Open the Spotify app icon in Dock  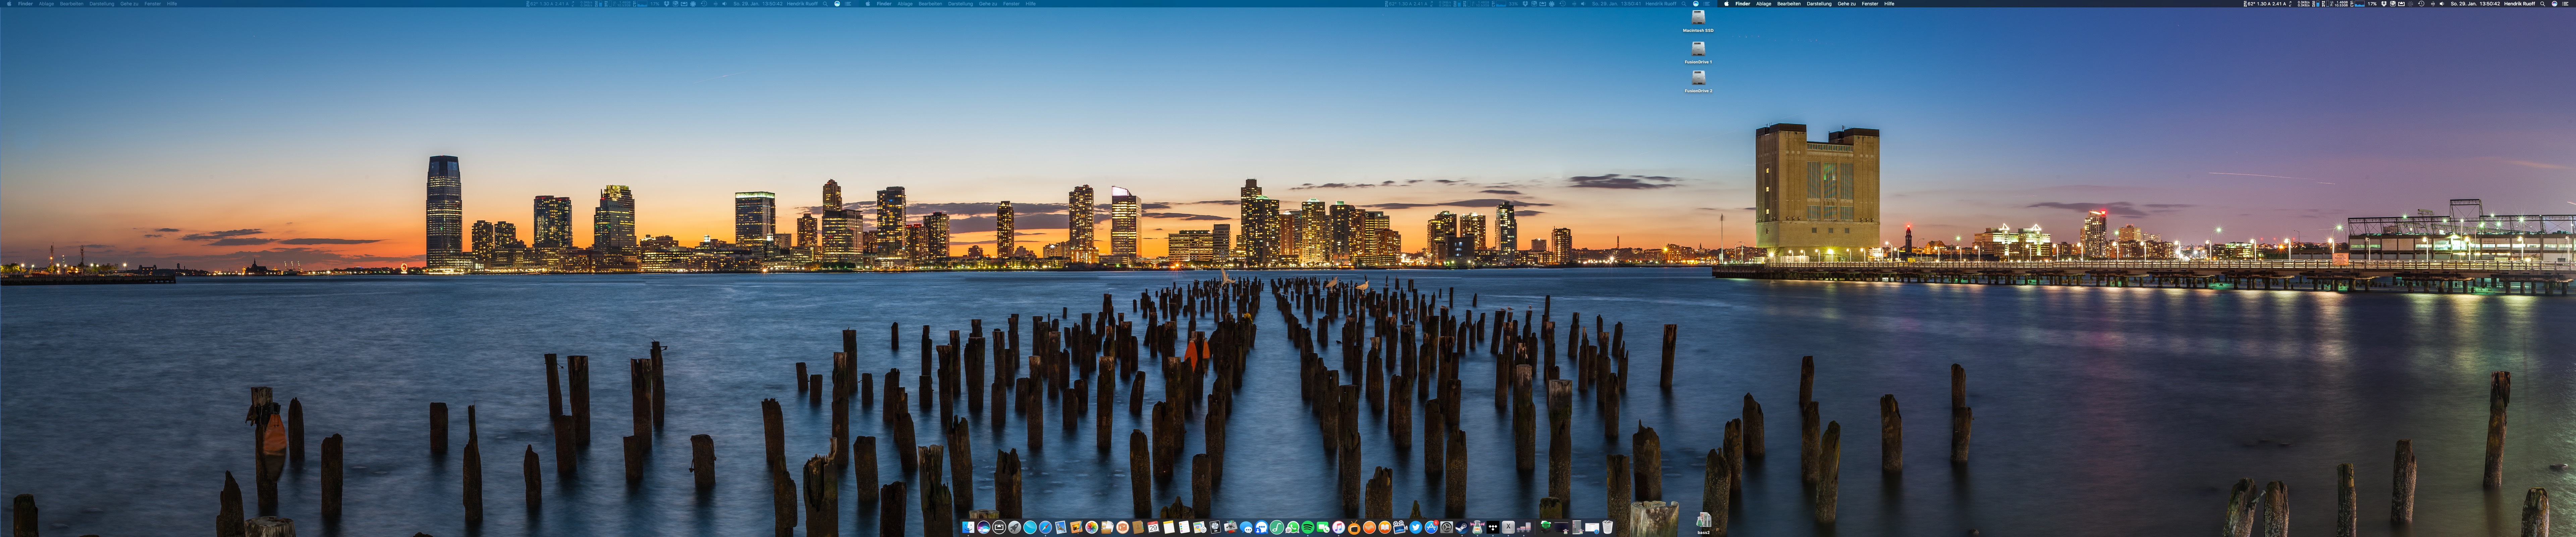pyautogui.click(x=1308, y=527)
